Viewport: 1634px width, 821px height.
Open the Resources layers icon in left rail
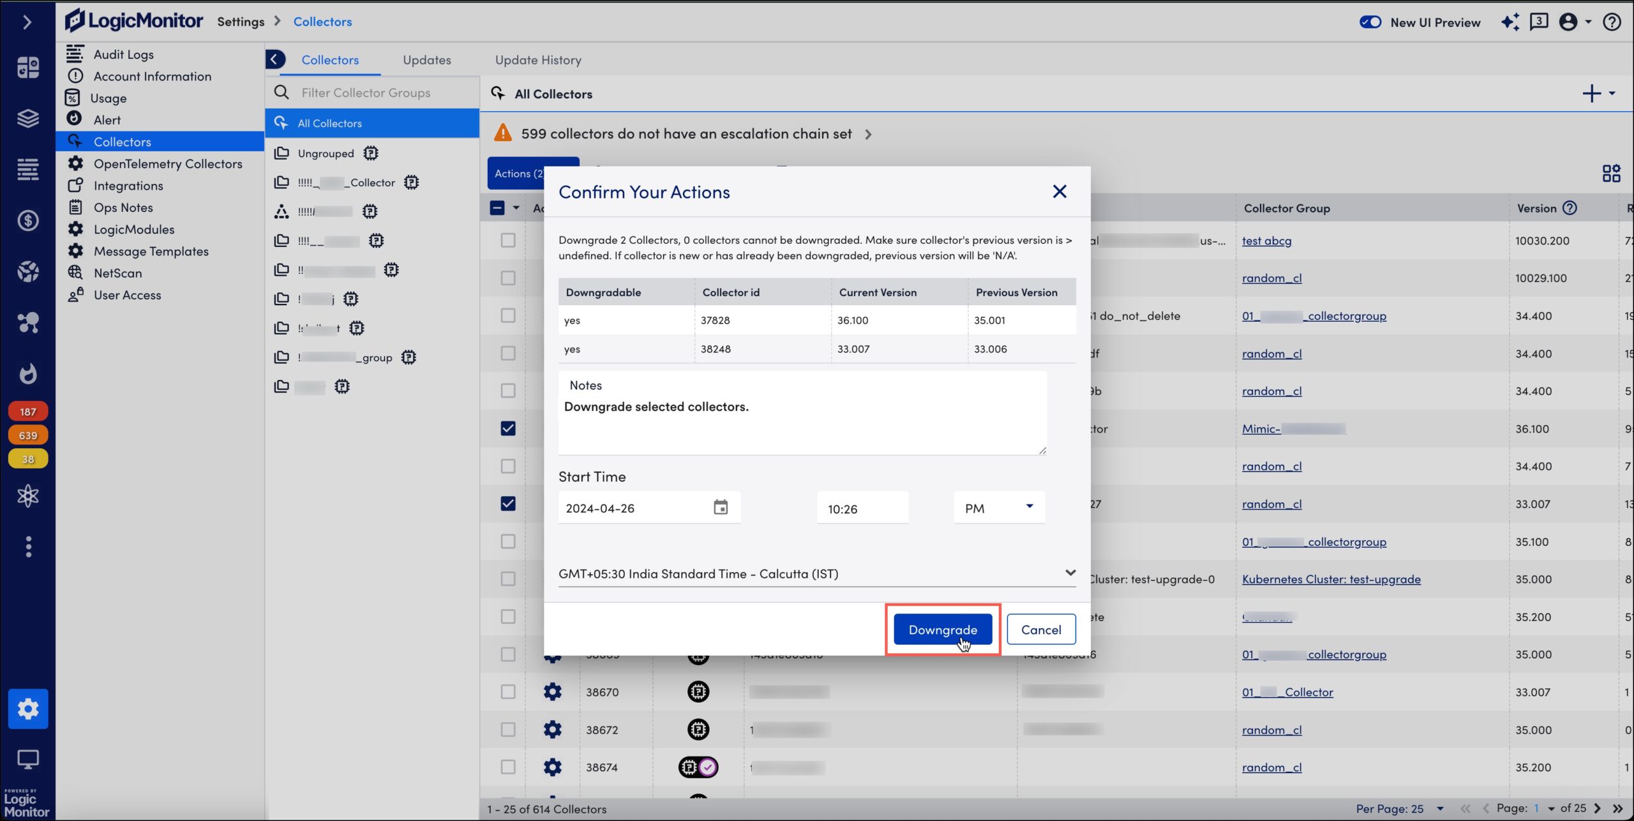(x=27, y=118)
